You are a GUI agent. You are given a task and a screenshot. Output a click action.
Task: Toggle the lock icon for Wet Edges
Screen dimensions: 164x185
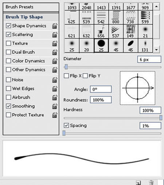[x=55, y=89]
